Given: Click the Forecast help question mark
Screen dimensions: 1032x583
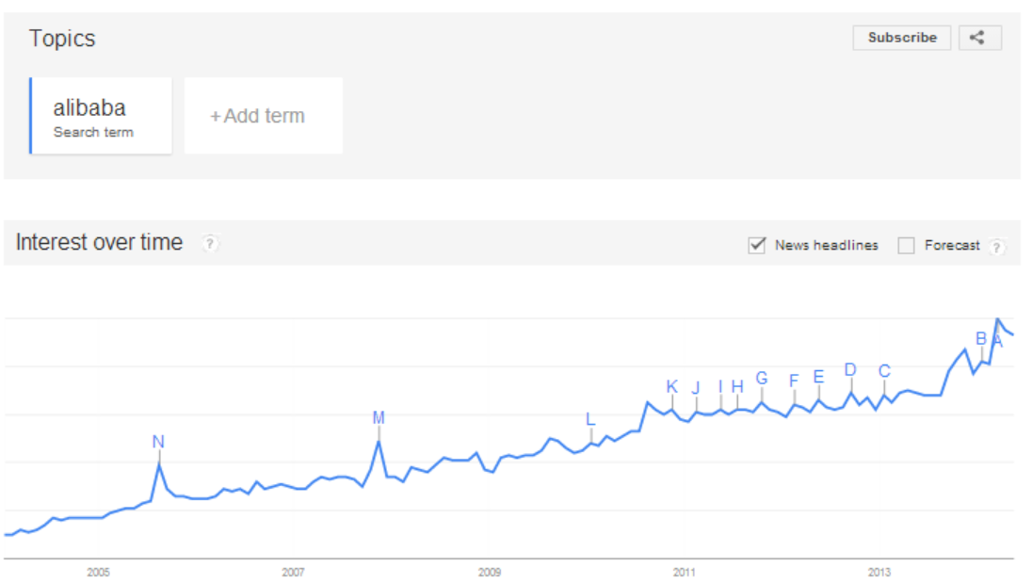Looking at the screenshot, I should (996, 247).
